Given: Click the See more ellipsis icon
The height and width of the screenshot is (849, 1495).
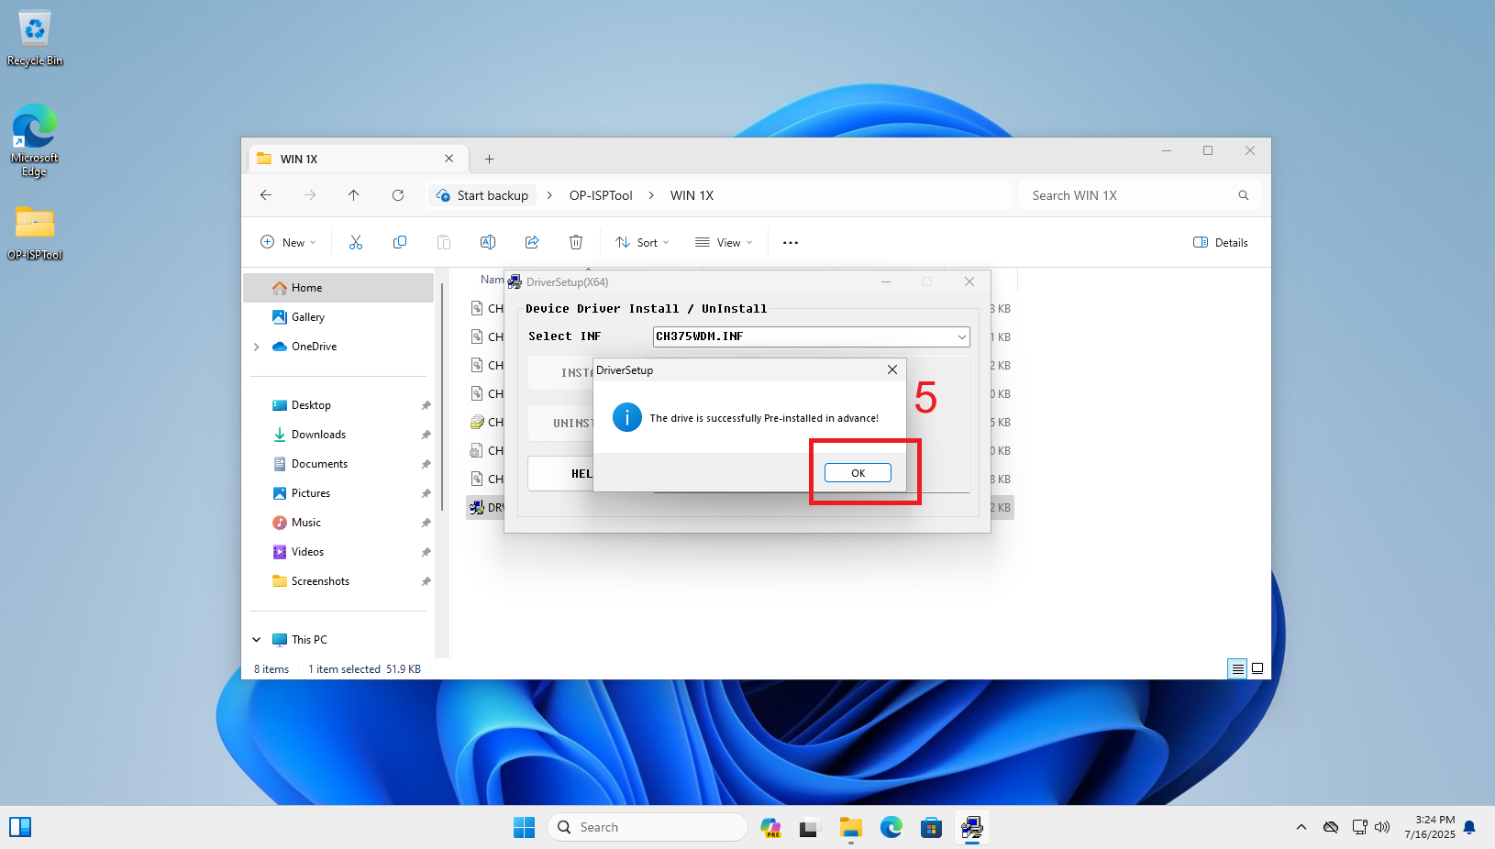Looking at the screenshot, I should coord(790,241).
